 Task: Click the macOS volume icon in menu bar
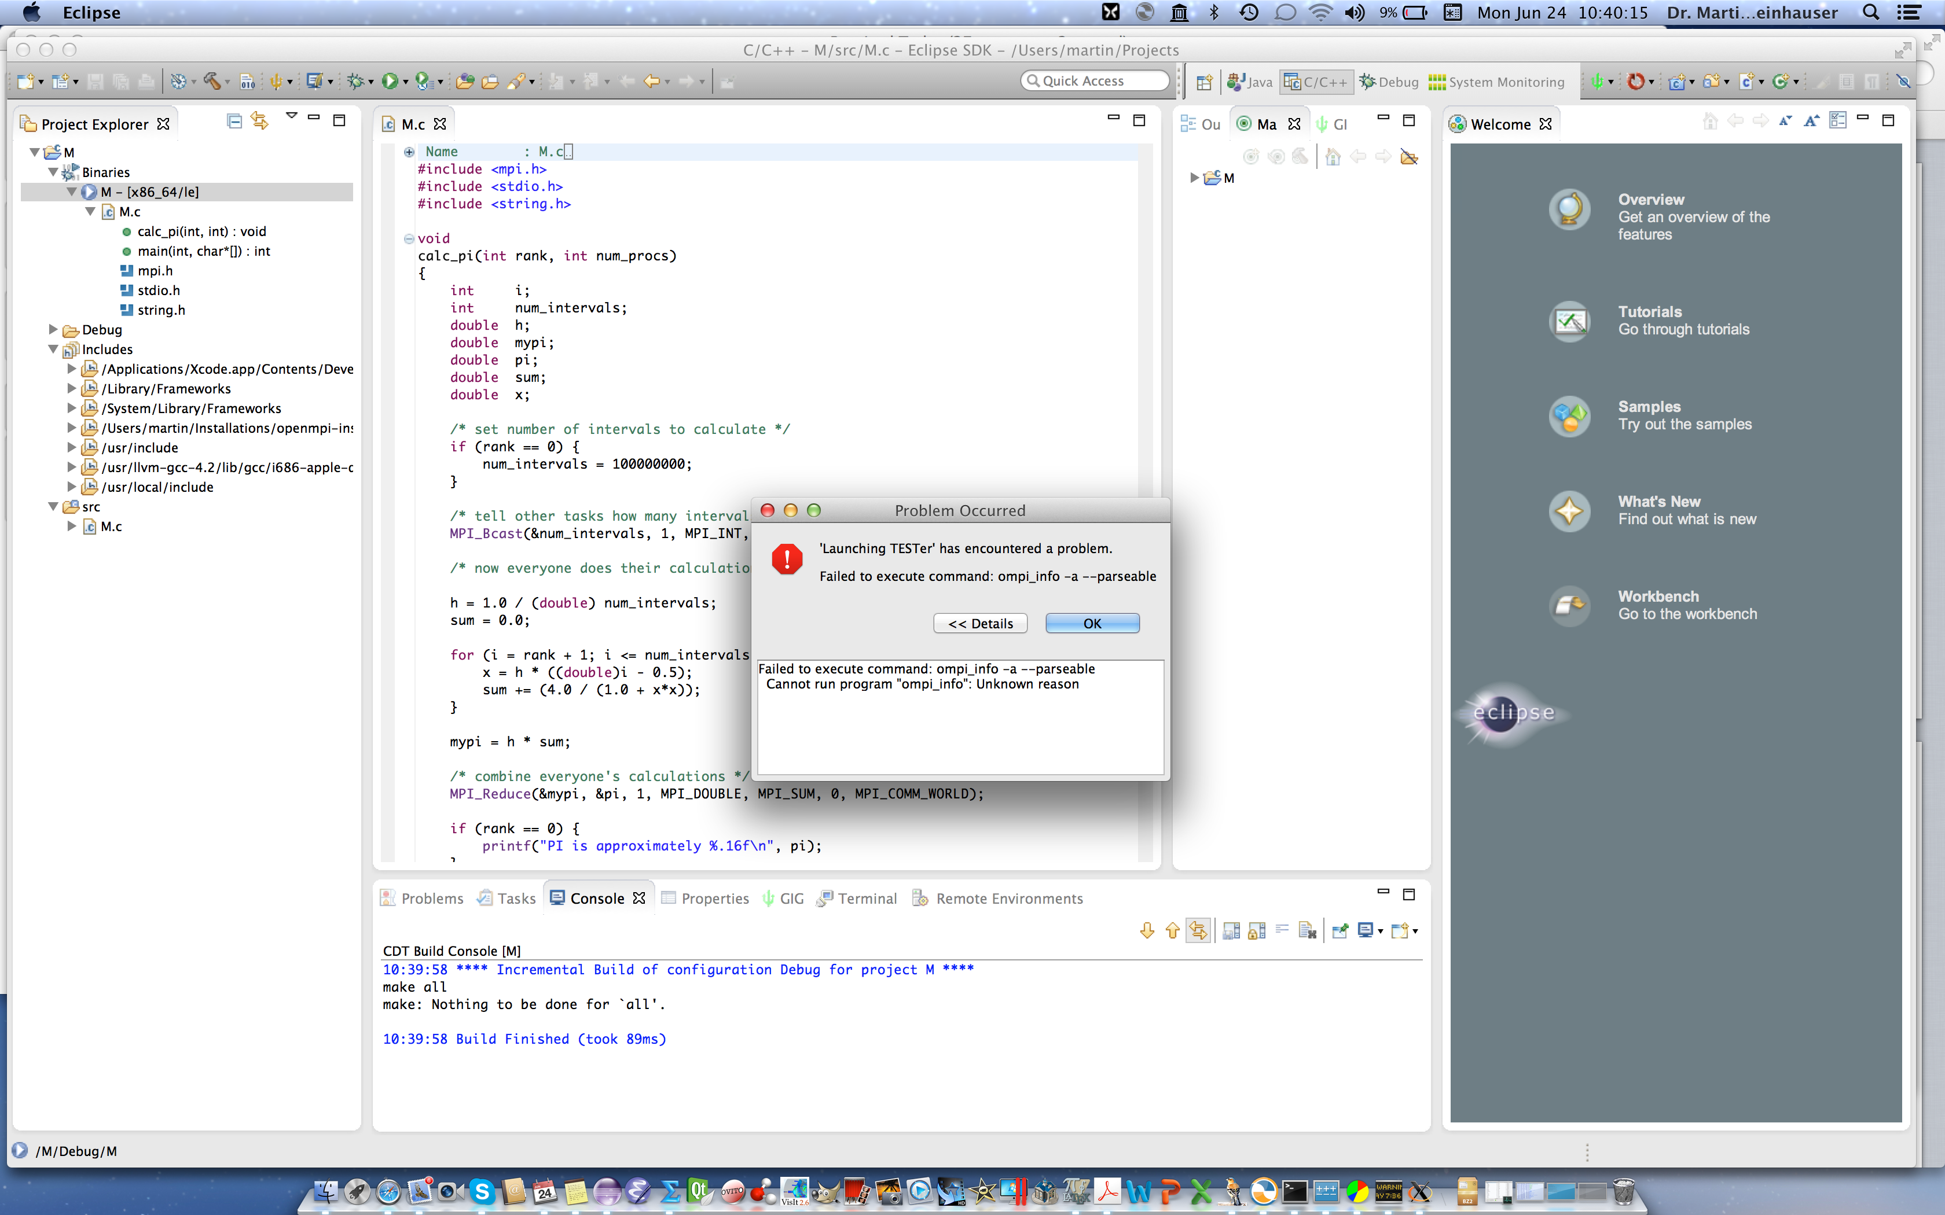click(x=1355, y=12)
